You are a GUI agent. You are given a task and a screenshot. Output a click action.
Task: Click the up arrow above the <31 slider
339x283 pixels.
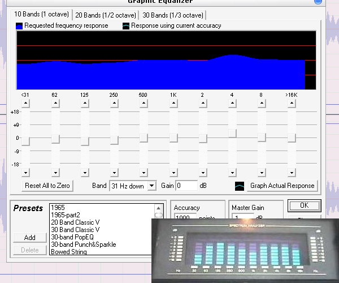click(x=26, y=103)
